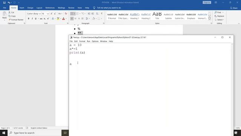Click Copy in the Clipboard group
241x136 pixels.
click(12, 16)
